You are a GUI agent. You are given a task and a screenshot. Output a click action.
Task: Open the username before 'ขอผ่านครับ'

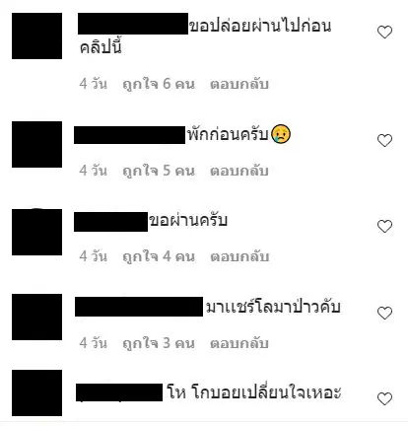point(110,222)
